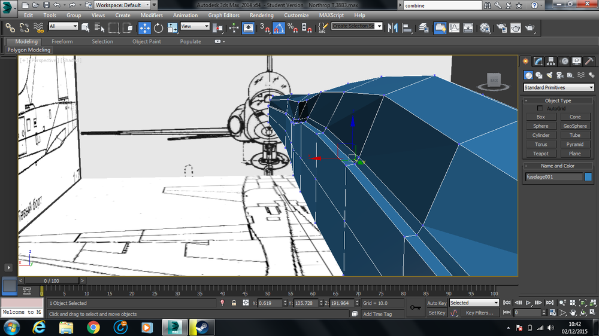This screenshot has width=599, height=336.
Task: Open the reference coordinate 'View' dropdown
Action: tap(195, 26)
